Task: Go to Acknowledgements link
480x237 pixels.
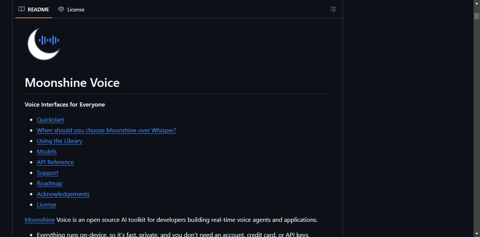Action: [63, 194]
